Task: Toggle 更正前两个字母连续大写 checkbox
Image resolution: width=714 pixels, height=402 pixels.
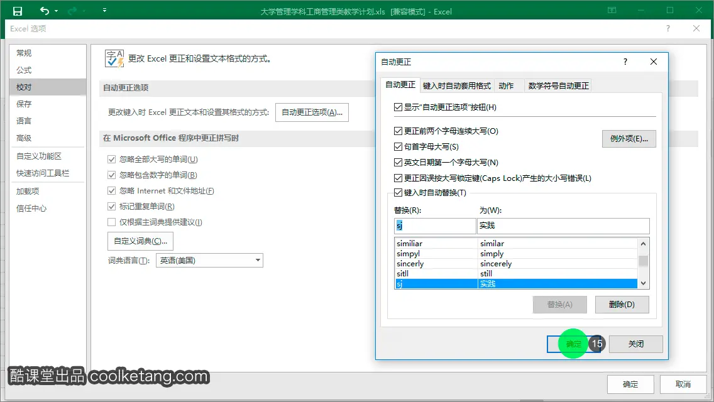Action: click(x=398, y=131)
